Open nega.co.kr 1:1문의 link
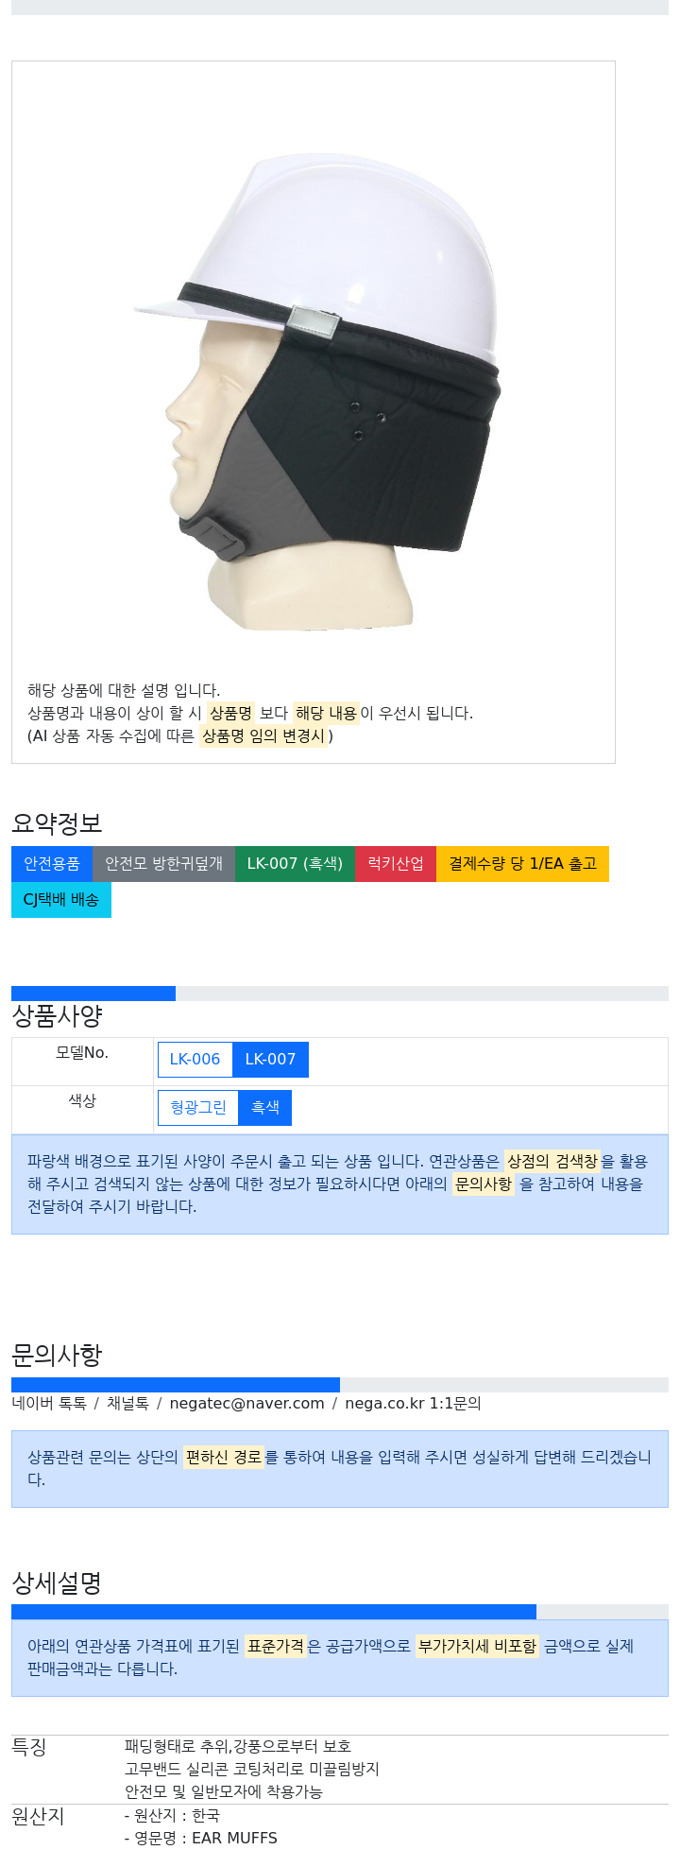This screenshot has width=680, height=1850. point(413,1404)
